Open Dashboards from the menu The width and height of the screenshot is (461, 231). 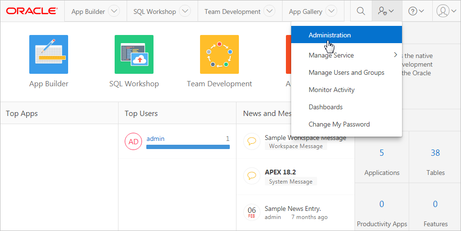click(346, 107)
